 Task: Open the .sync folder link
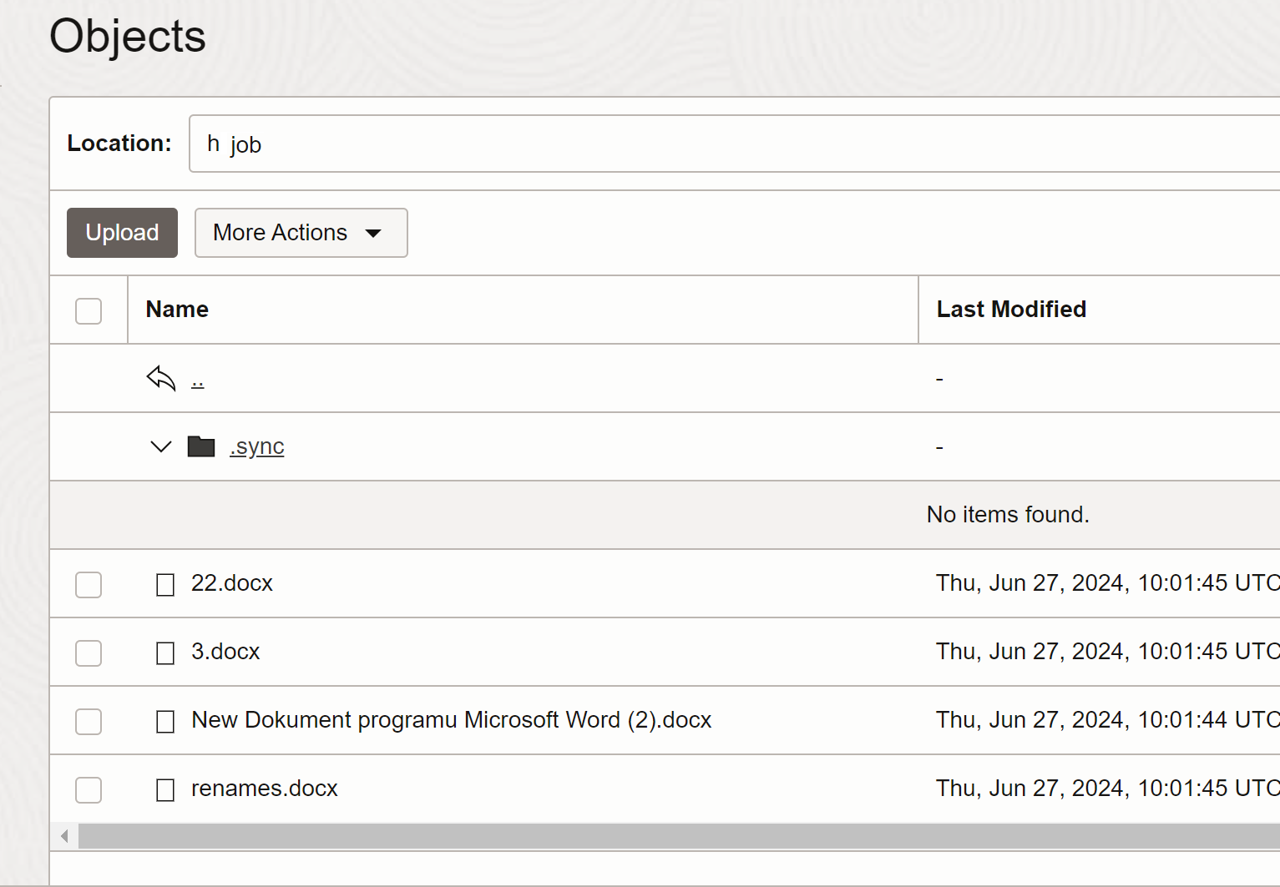pyautogui.click(x=257, y=446)
